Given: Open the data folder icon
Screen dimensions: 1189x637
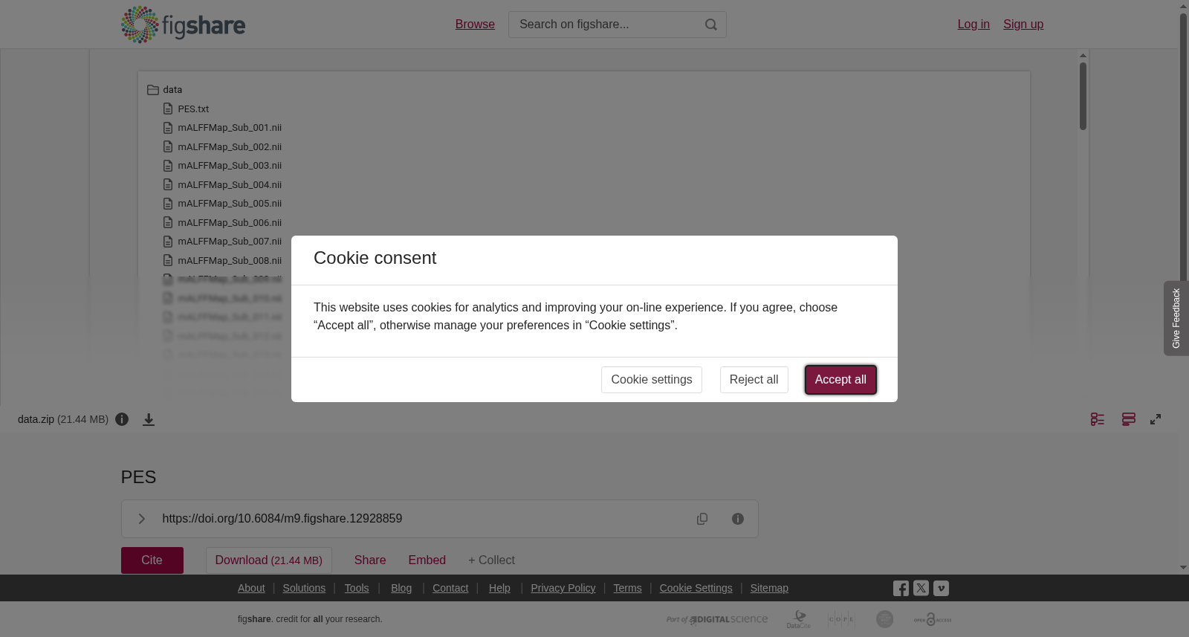Looking at the screenshot, I should coord(153,90).
